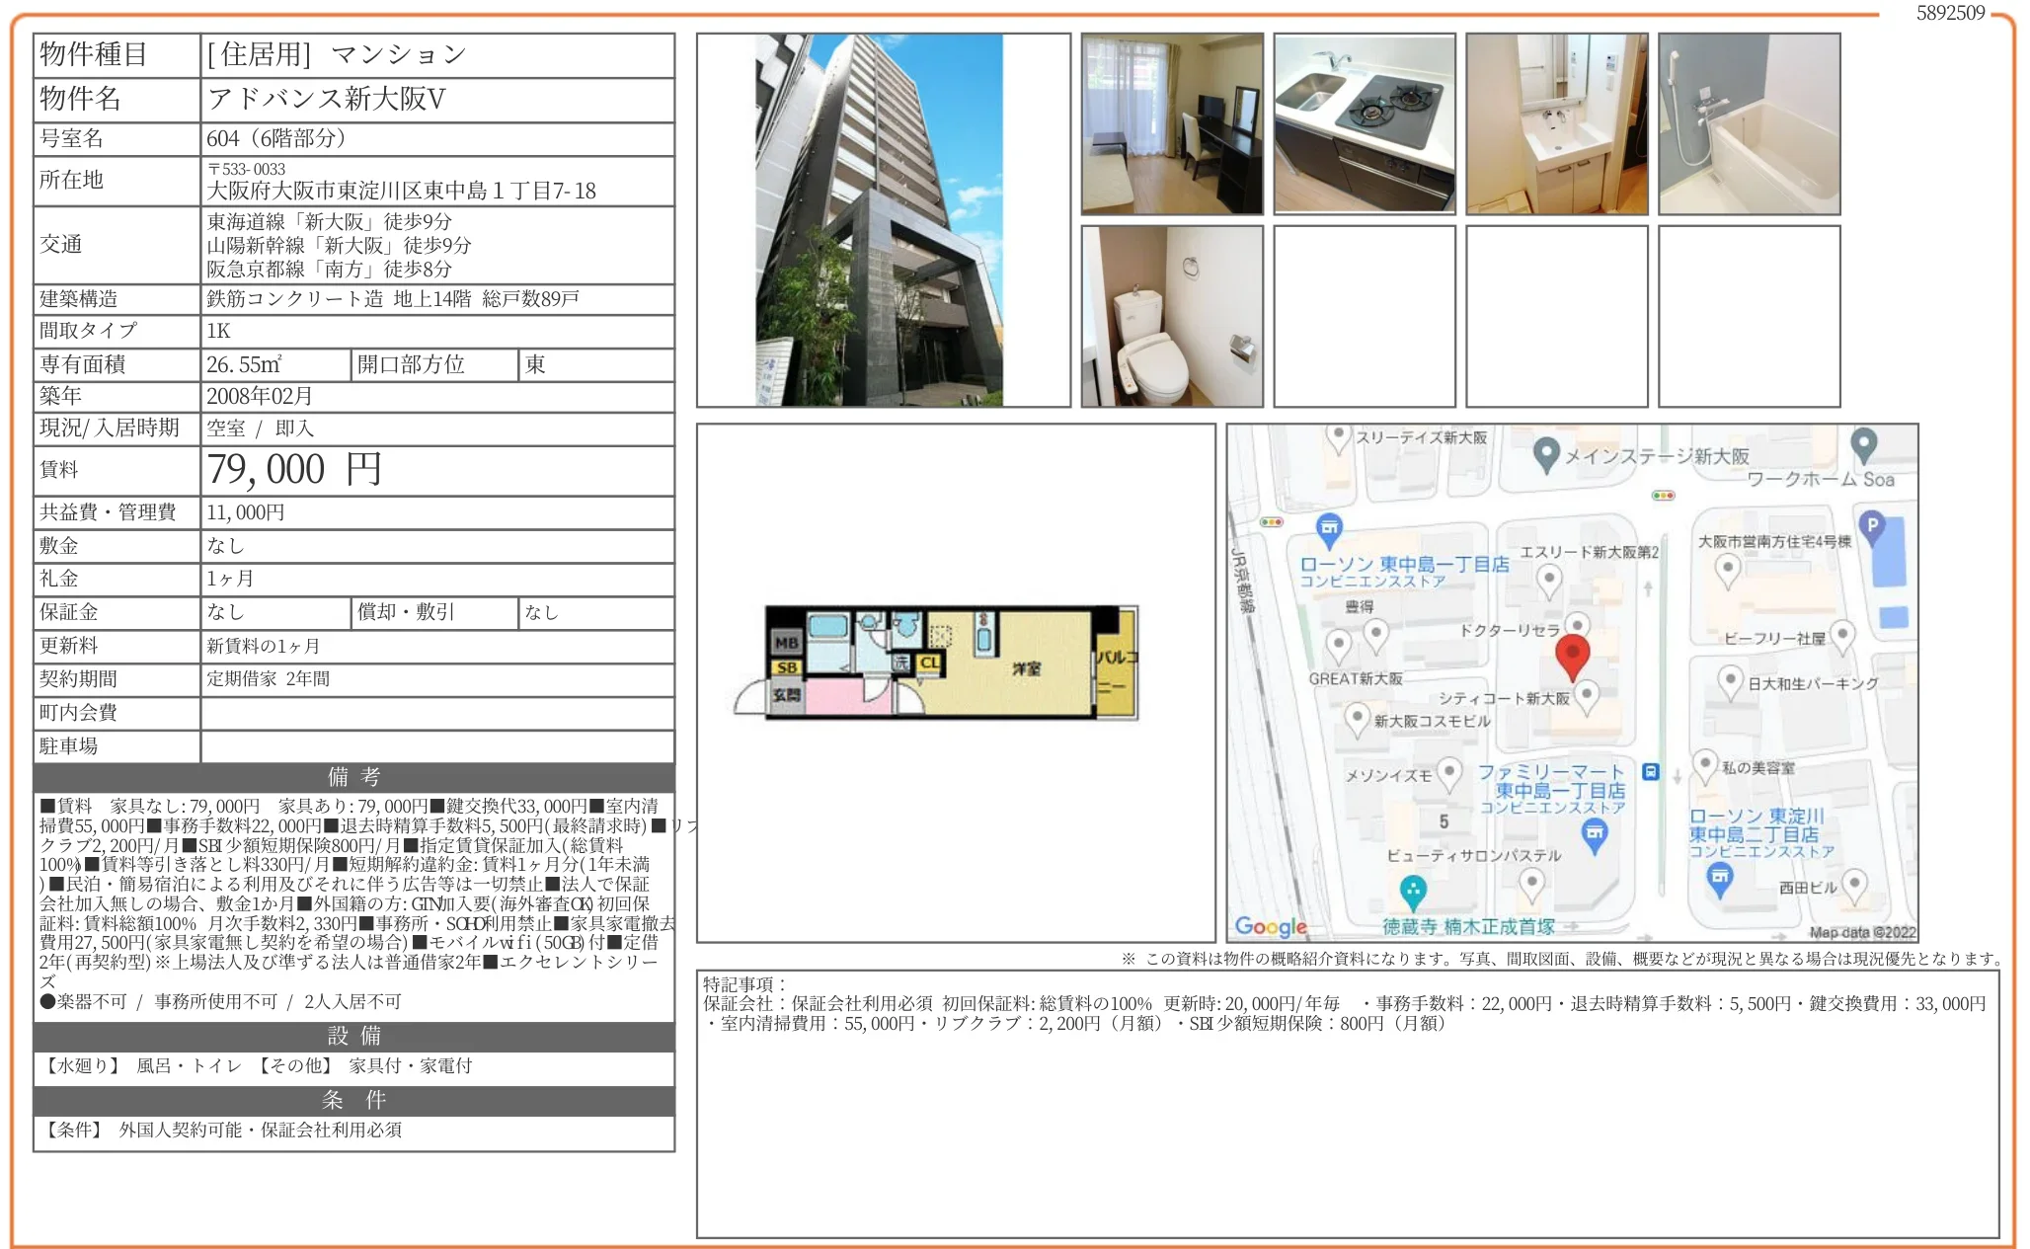Click the bus stop icon near FamilyMart
Image resolution: width=2030 pixels, height=1249 pixels.
[x=1650, y=771]
